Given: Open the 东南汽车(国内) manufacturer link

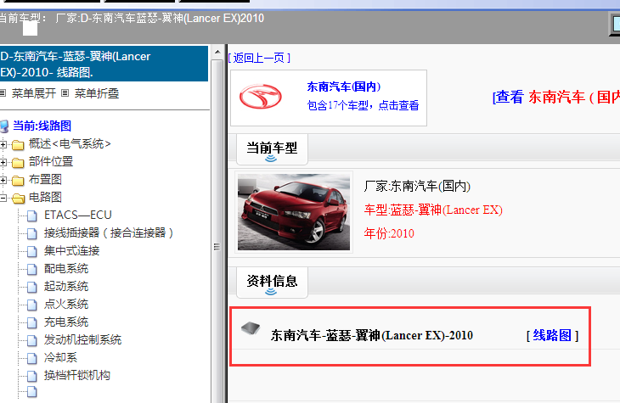Looking at the screenshot, I should coord(344,87).
